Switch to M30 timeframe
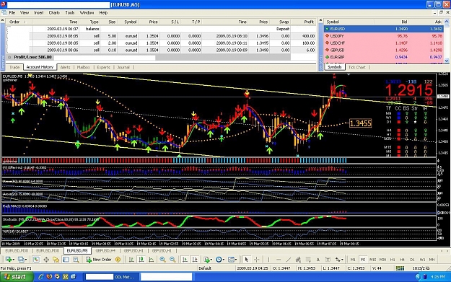This screenshot has width=451, height=282. point(382,260)
